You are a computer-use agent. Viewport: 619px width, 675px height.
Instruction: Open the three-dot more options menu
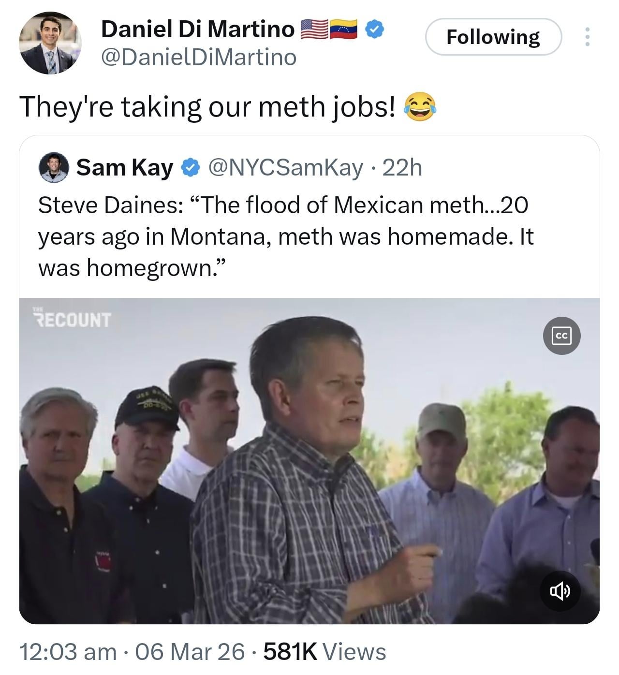[587, 37]
